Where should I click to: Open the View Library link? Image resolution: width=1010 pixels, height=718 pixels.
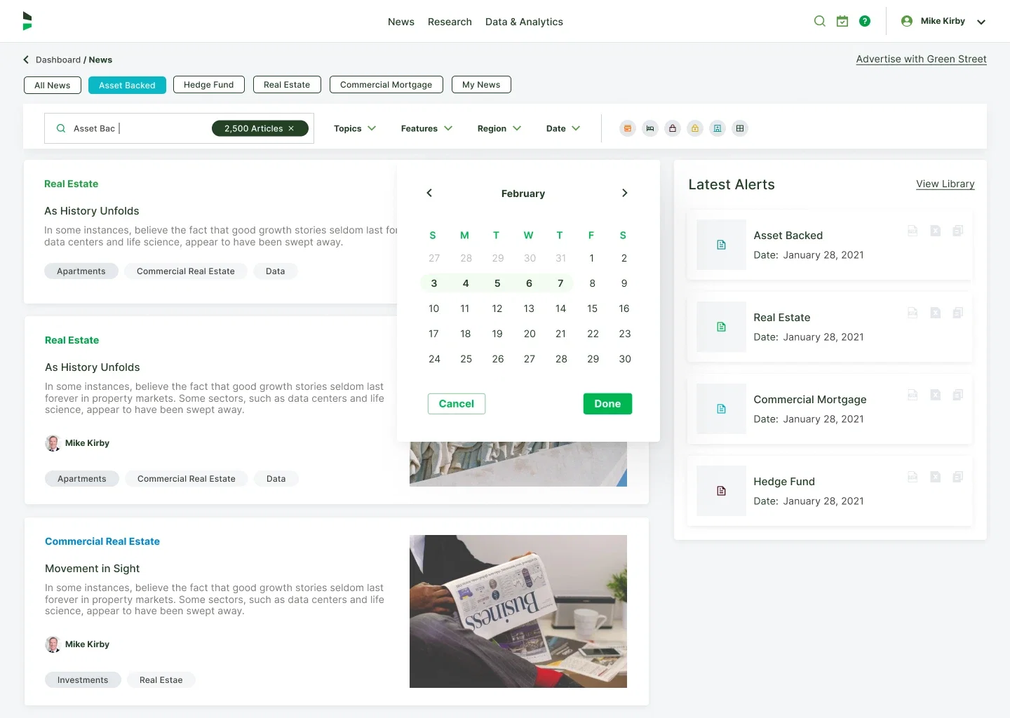click(945, 184)
